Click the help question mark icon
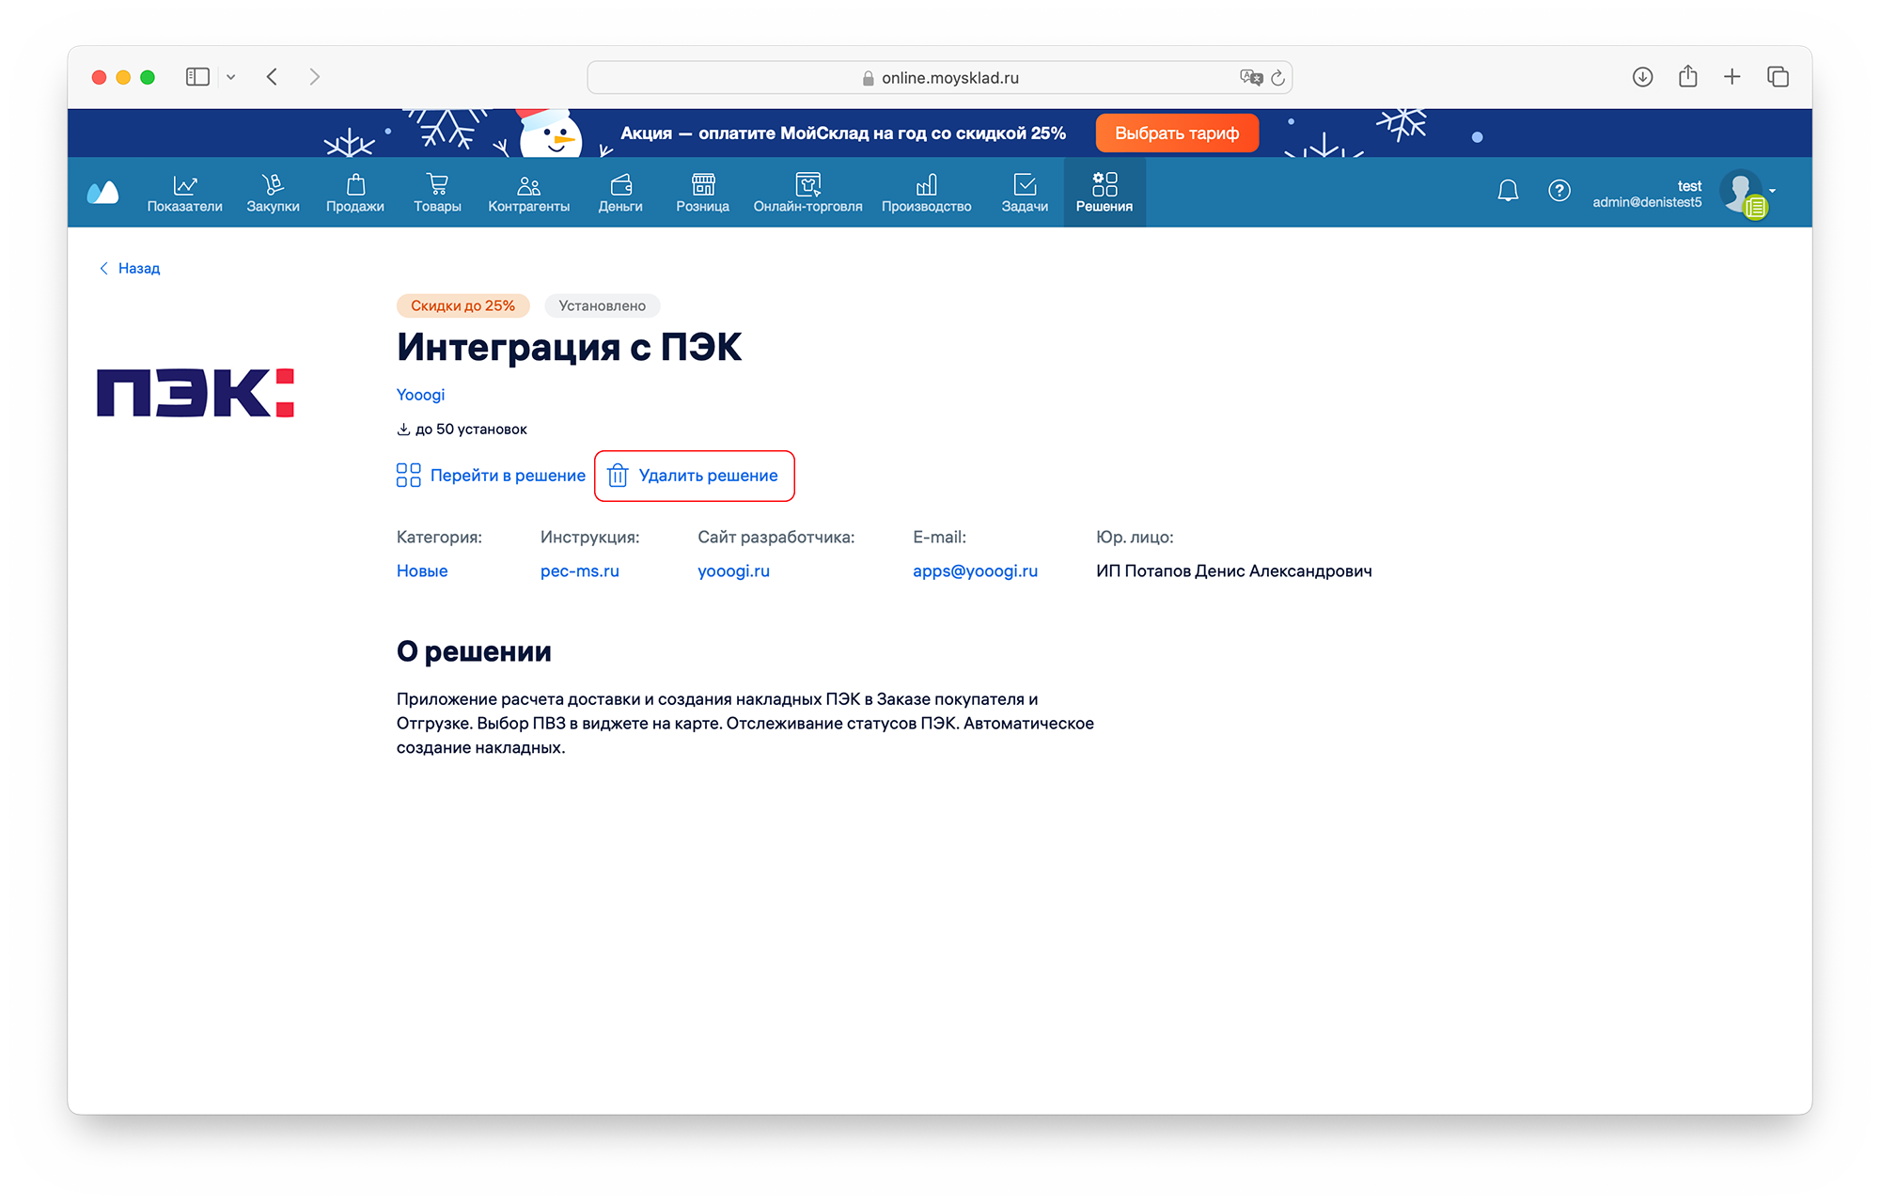The width and height of the screenshot is (1880, 1204). [1559, 191]
